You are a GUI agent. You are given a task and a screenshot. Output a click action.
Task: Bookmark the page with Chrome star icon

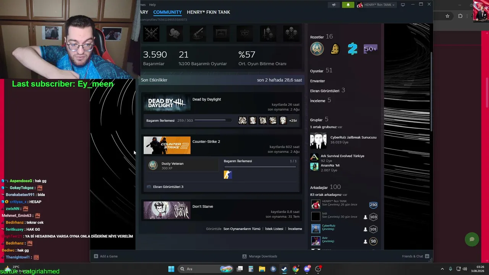(447, 16)
